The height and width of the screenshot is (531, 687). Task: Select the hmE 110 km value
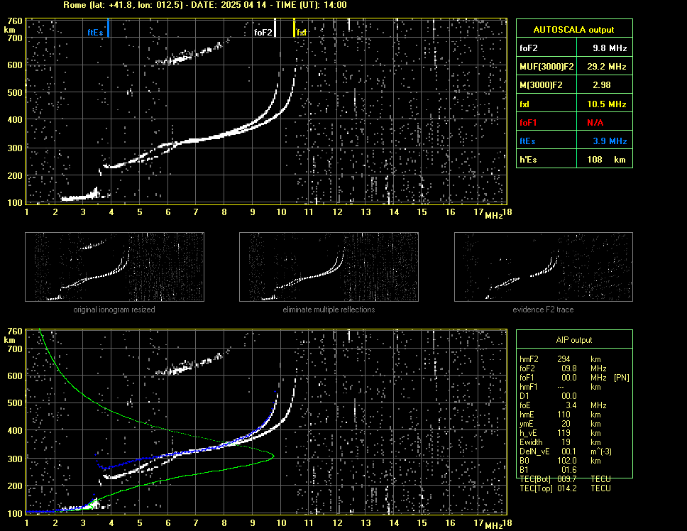point(564,415)
